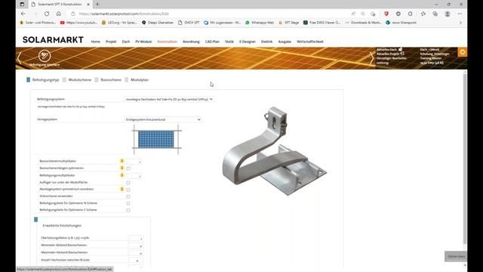Open the Verlegesystem dropdown

[x=163, y=119]
